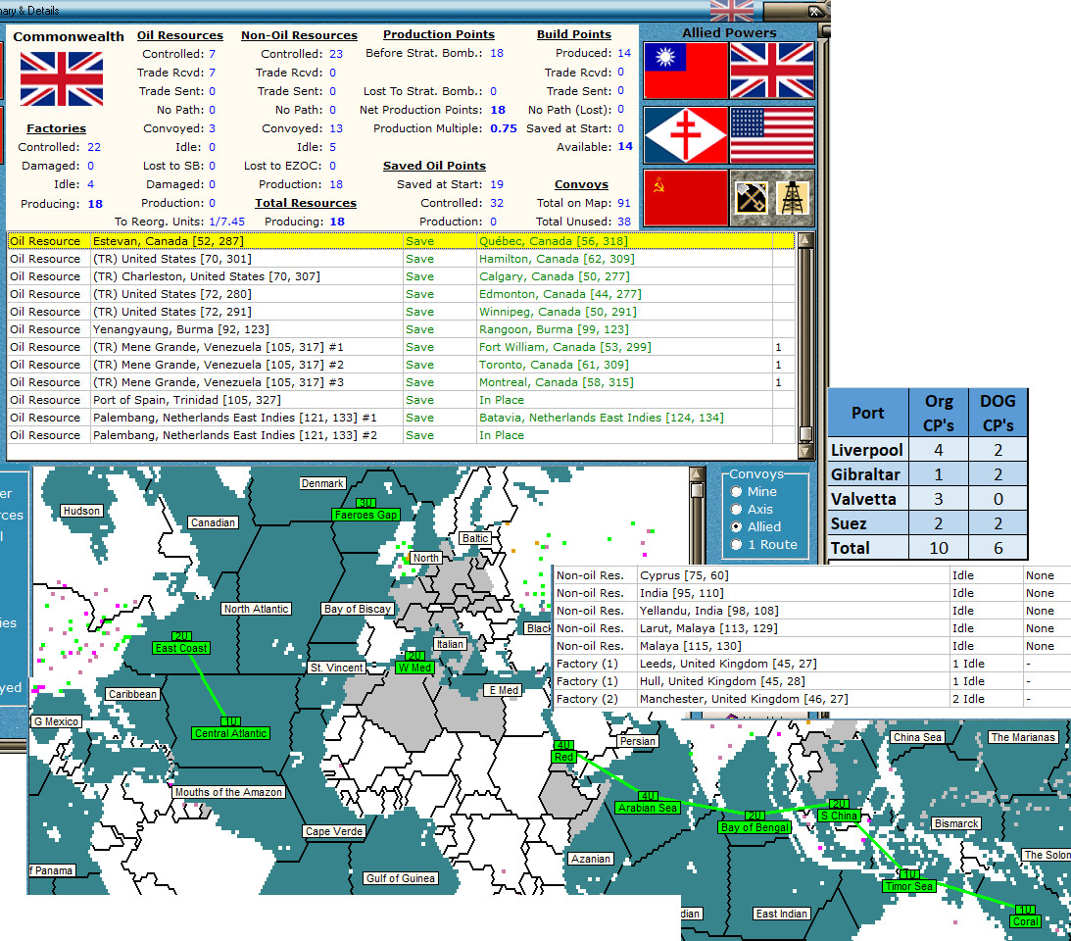Click the Saved Oil Points heading
The width and height of the screenshot is (1071, 941).
tap(434, 166)
